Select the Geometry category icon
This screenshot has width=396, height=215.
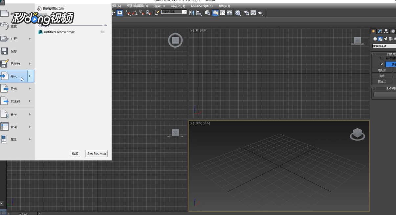[x=375, y=39]
